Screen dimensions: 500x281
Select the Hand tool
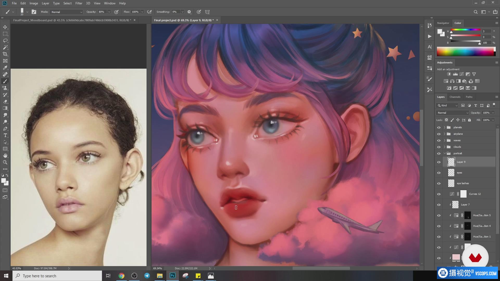pos(5,156)
